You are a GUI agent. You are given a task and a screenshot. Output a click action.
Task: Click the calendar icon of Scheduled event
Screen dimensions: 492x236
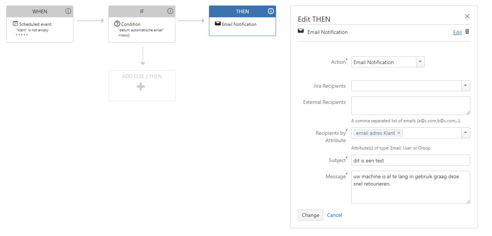[15, 24]
